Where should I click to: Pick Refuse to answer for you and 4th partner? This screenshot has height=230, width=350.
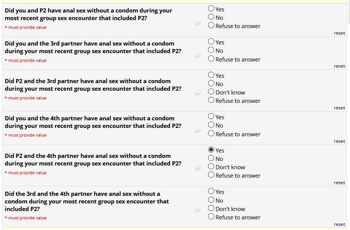click(211, 134)
